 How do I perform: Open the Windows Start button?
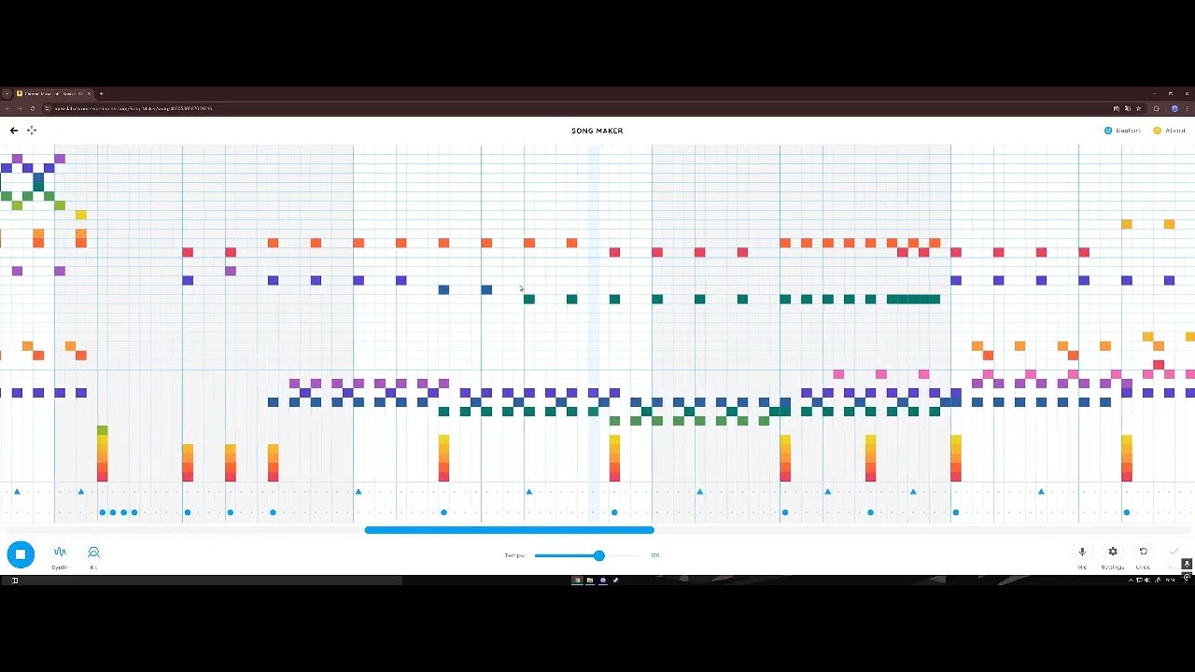pyautogui.click(x=14, y=581)
